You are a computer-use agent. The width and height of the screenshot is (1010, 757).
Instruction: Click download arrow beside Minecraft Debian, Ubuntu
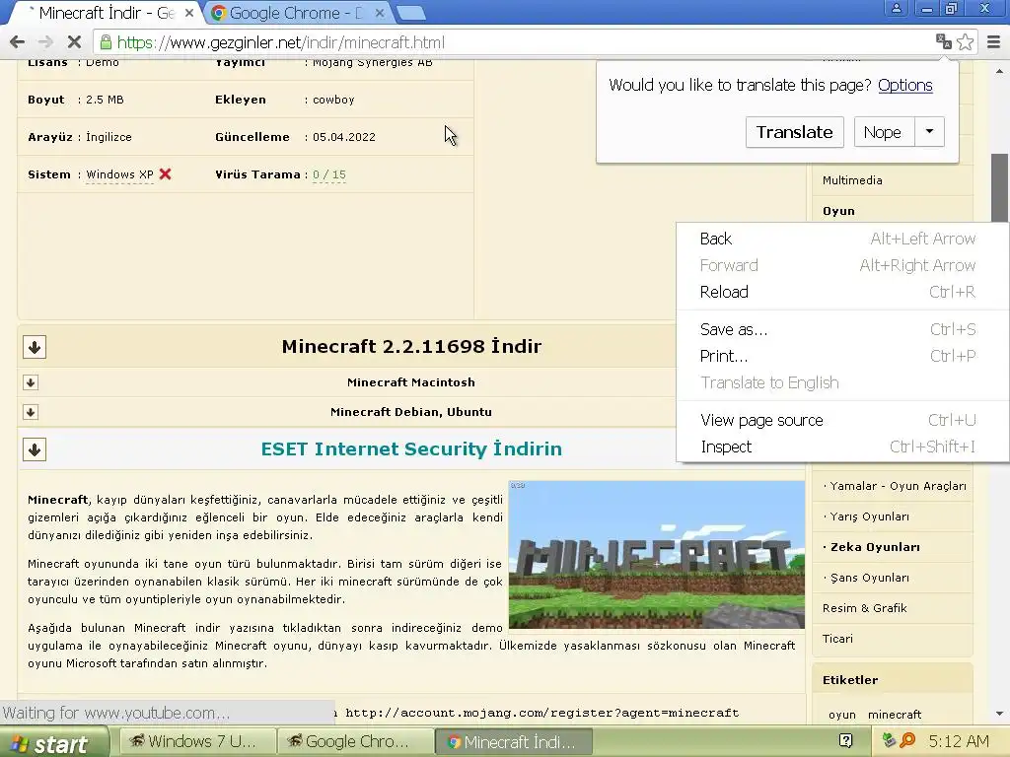[31, 412]
